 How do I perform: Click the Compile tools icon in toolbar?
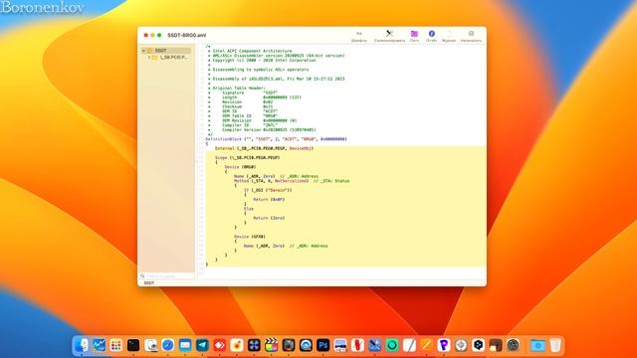point(389,36)
